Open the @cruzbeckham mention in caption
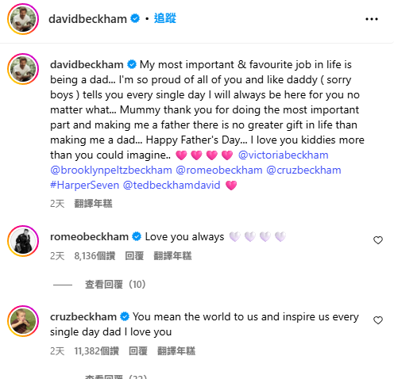This screenshot has height=379, width=394. [303, 170]
